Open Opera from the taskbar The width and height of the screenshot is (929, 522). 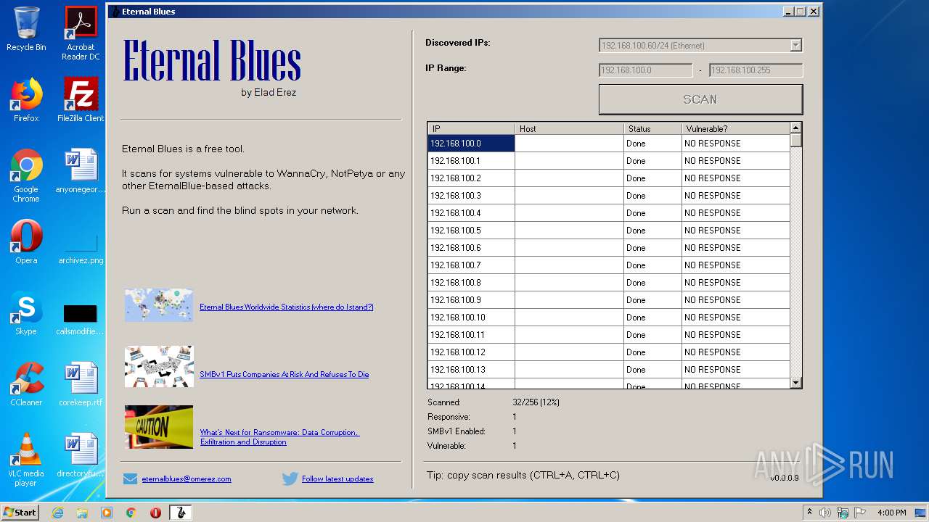point(155,513)
